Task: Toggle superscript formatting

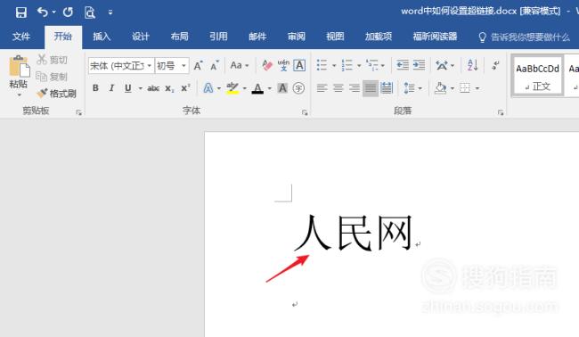Action: (x=185, y=88)
